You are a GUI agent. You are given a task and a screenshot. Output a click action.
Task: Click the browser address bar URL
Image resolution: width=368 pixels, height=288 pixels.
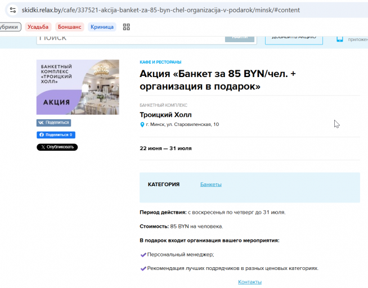(161, 10)
